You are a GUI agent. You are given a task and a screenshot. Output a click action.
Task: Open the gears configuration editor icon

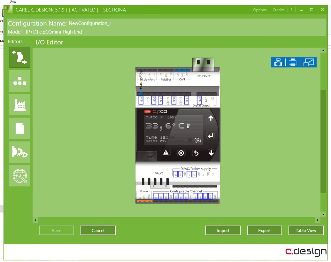[19, 152]
